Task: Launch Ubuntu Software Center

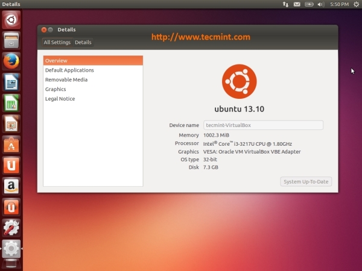Action: 11,145
